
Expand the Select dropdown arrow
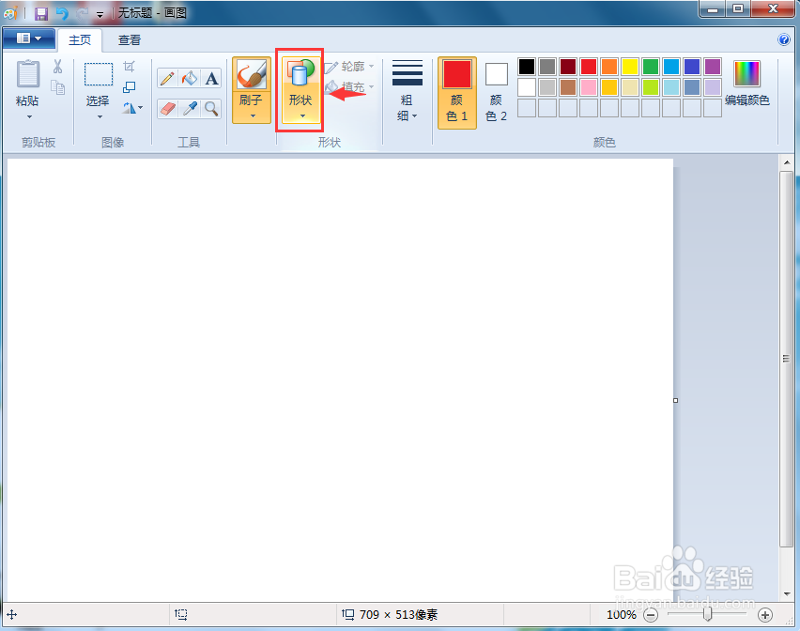pyautogui.click(x=100, y=116)
